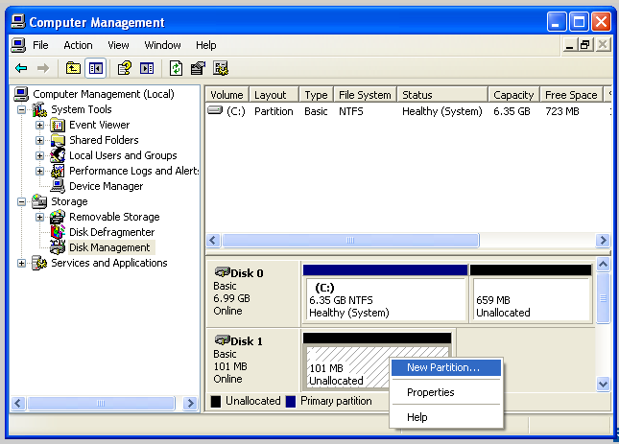The height and width of the screenshot is (444, 619).
Task: Select Local Users and Groups node
Action: (x=123, y=155)
